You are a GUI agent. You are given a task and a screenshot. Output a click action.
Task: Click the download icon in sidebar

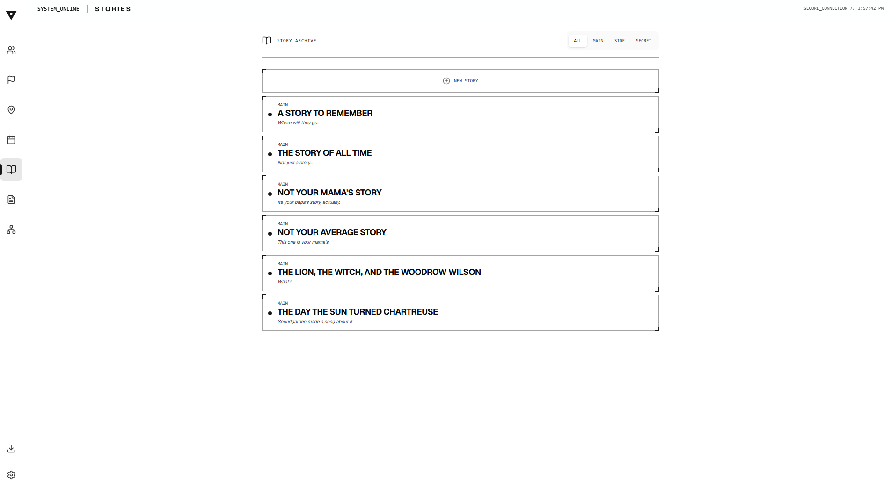pos(11,449)
